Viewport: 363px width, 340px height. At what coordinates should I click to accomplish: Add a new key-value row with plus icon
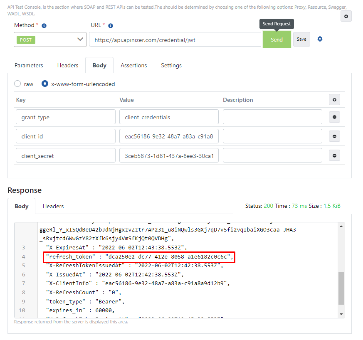[334, 99]
